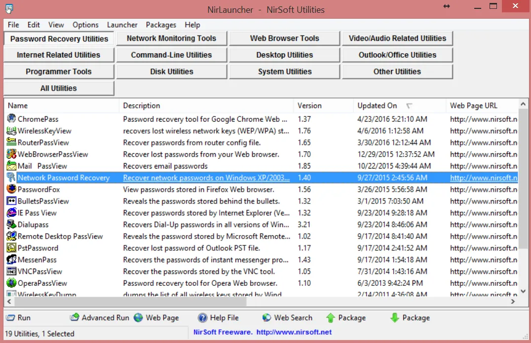Click date '6/3/2013 9:42:24 PM'
This screenshot has width=531, height=343.
[390, 283]
